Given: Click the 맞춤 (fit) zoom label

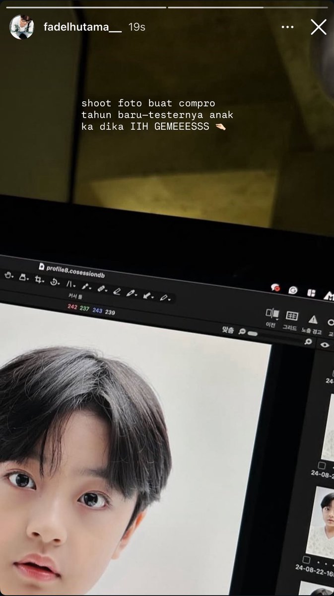Looking at the screenshot, I should [x=228, y=330].
